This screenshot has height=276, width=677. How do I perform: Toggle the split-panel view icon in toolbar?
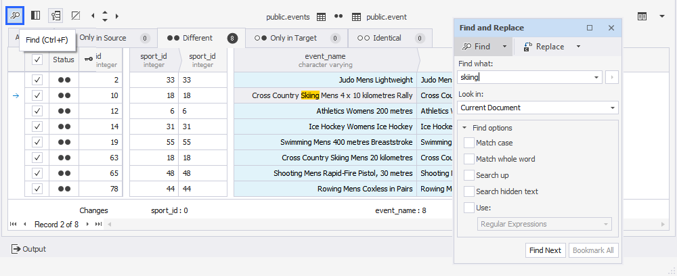pyautogui.click(x=36, y=15)
